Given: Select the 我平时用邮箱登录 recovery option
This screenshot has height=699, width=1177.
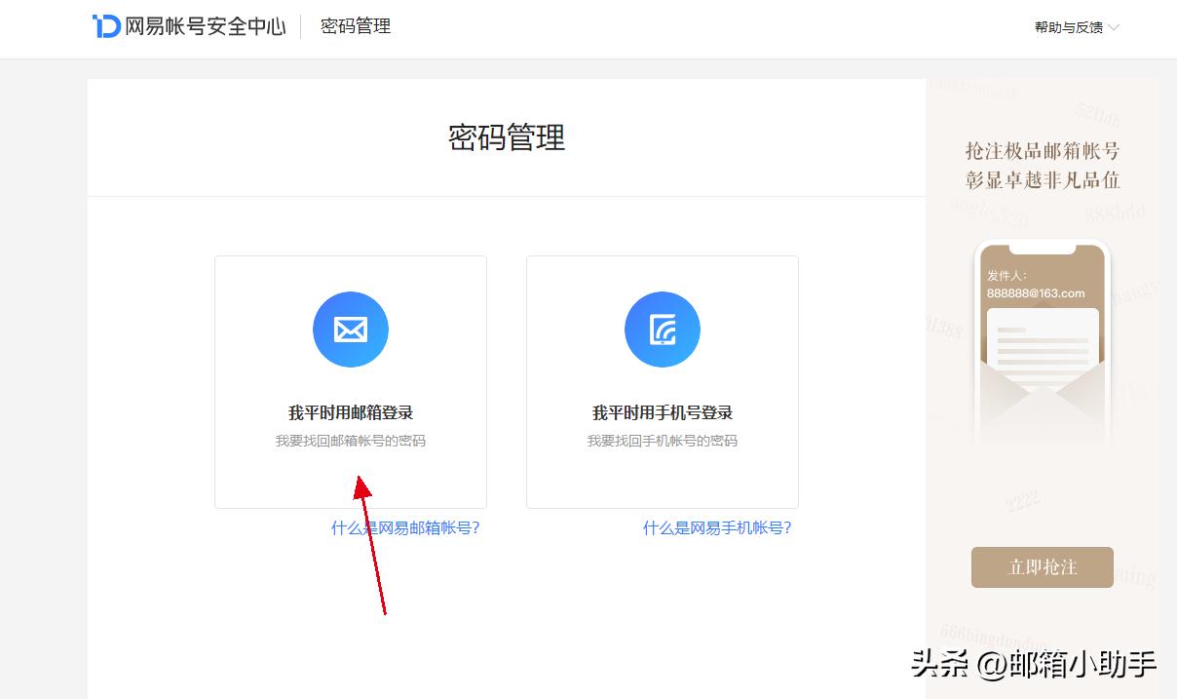Looking at the screenshot, I should [350, 412].
